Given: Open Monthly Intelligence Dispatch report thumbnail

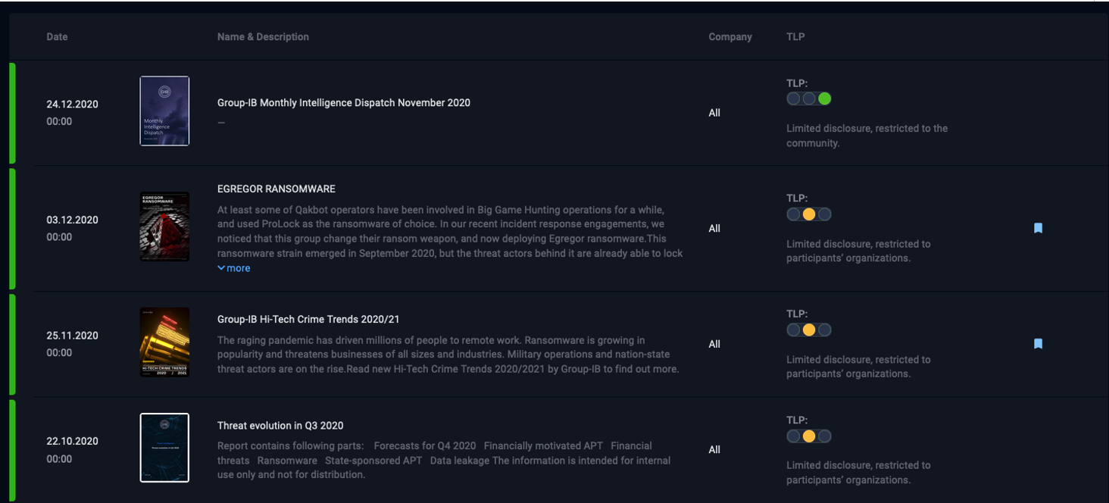Looking at the screenshot, I should (164, 111).
